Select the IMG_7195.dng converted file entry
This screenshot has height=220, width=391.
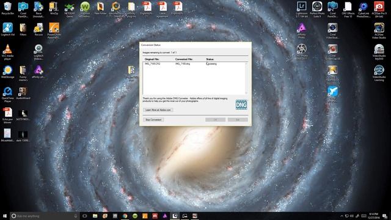point(183,64)
